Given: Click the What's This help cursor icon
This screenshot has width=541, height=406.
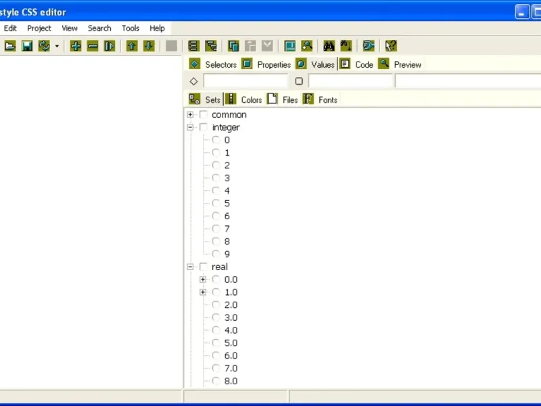Looking at the screenshot, I should (x=391, y=46).
